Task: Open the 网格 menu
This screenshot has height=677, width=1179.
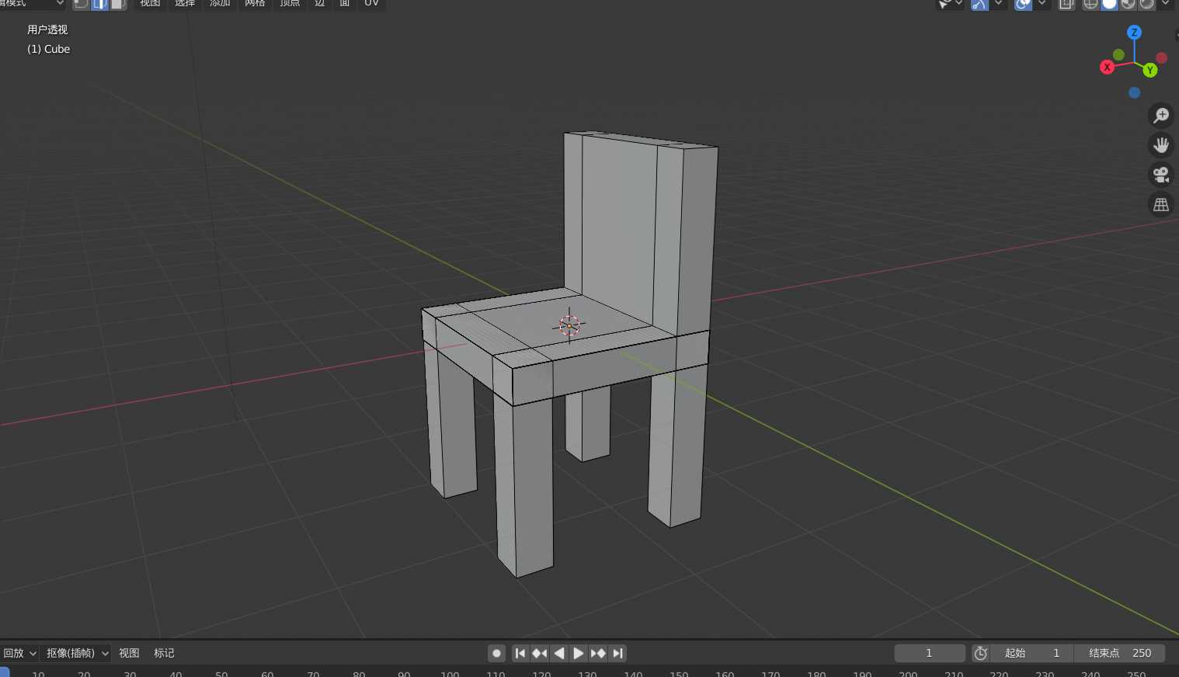Action: point(255,3)
